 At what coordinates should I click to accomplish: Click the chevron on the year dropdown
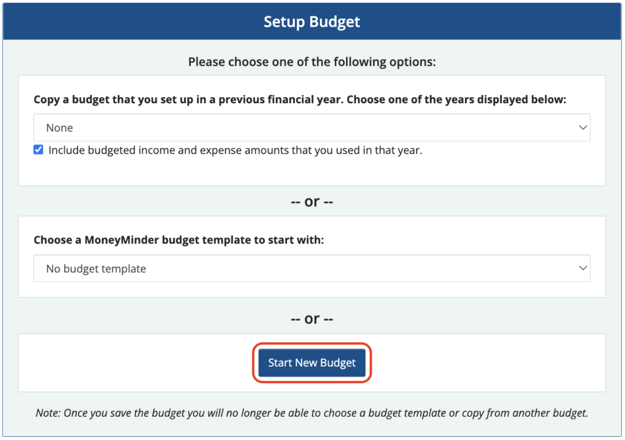[x=583, y=128]
